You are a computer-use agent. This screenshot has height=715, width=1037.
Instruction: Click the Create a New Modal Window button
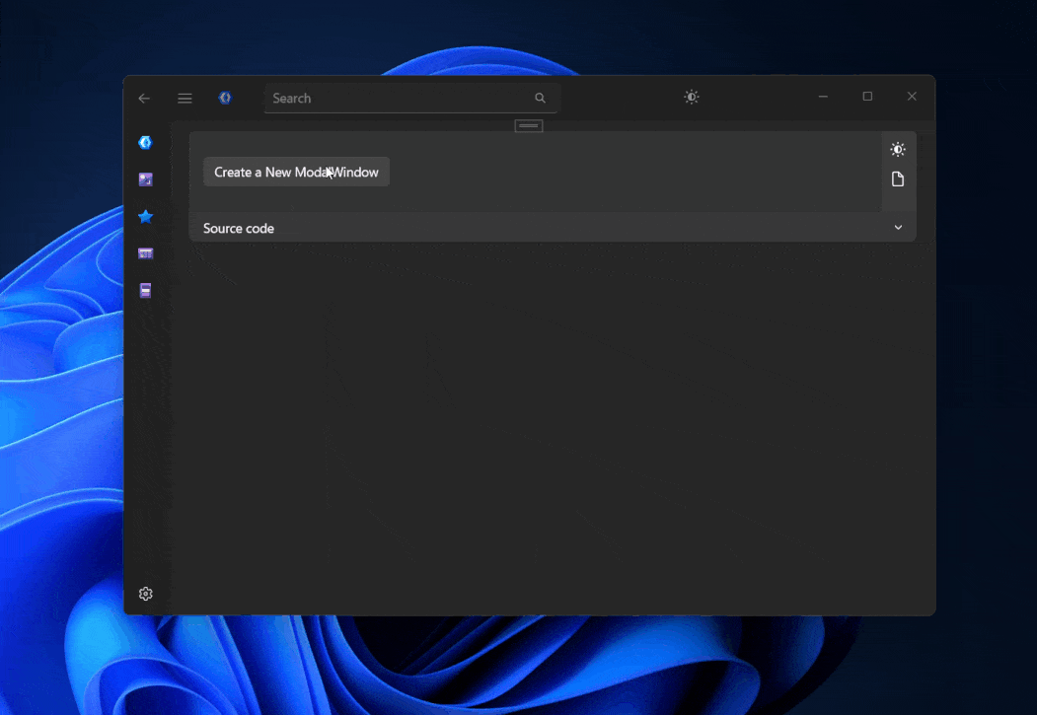(x=296, y=172)
